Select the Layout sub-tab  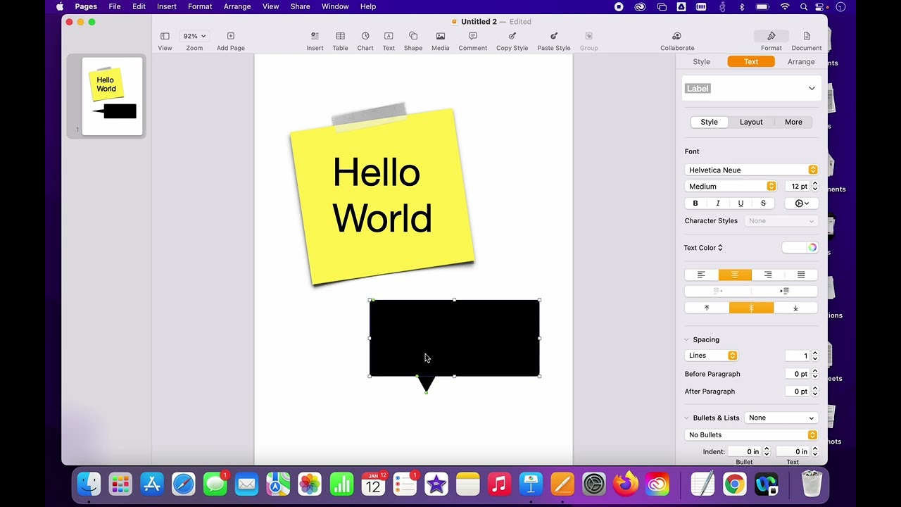pyautogui.click(x=751, y=122)
